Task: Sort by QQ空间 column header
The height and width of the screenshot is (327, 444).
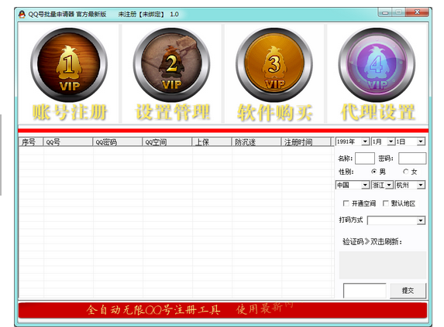Action: pyautogui.click(x=167, y=142)
